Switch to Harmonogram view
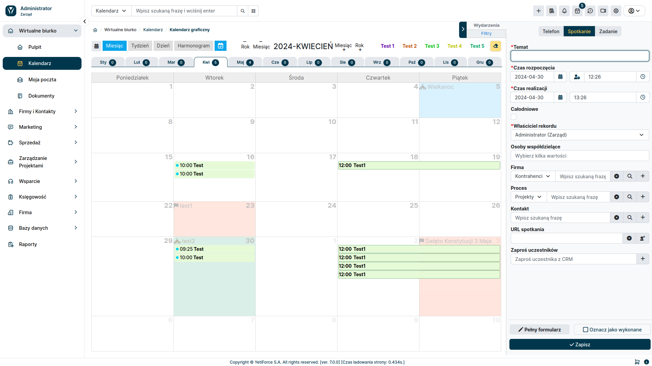652x366 pixels. [x=194, y=46]
